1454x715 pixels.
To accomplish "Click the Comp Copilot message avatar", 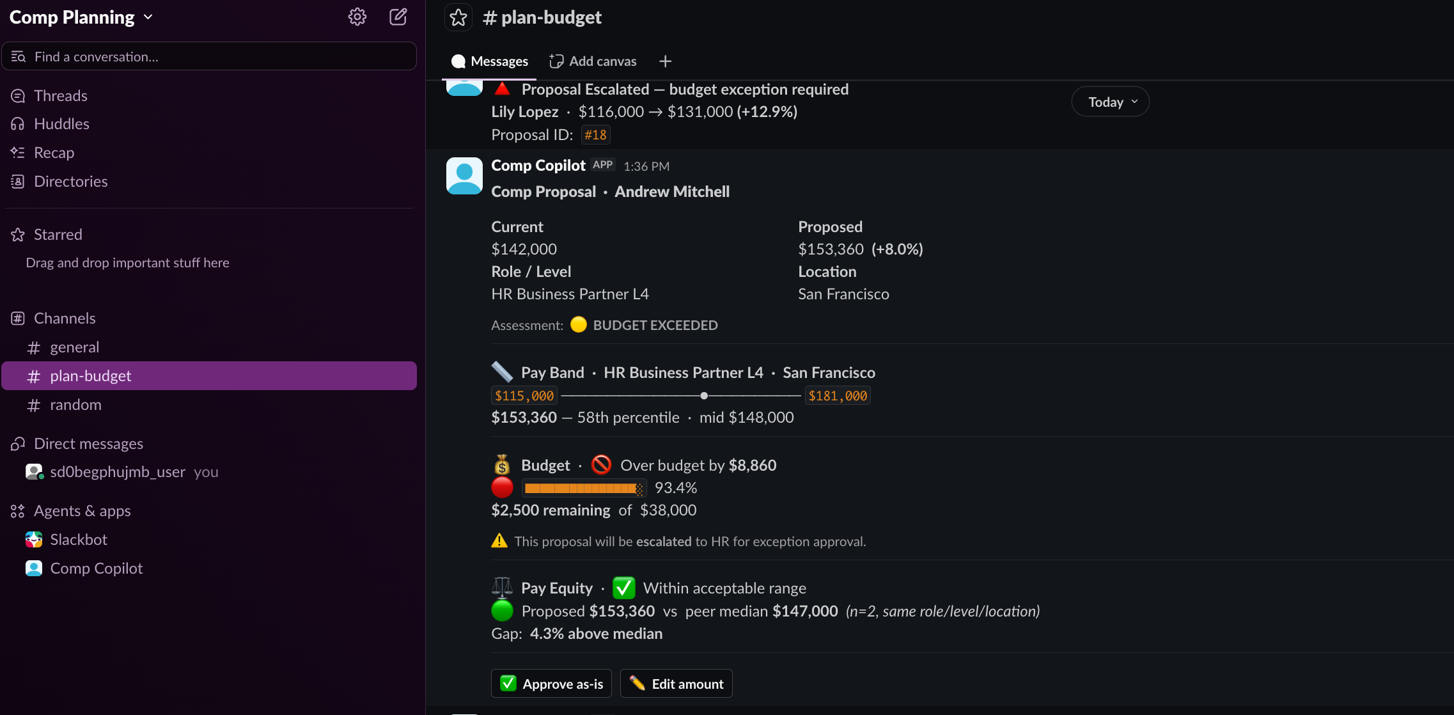I will 464,175.
